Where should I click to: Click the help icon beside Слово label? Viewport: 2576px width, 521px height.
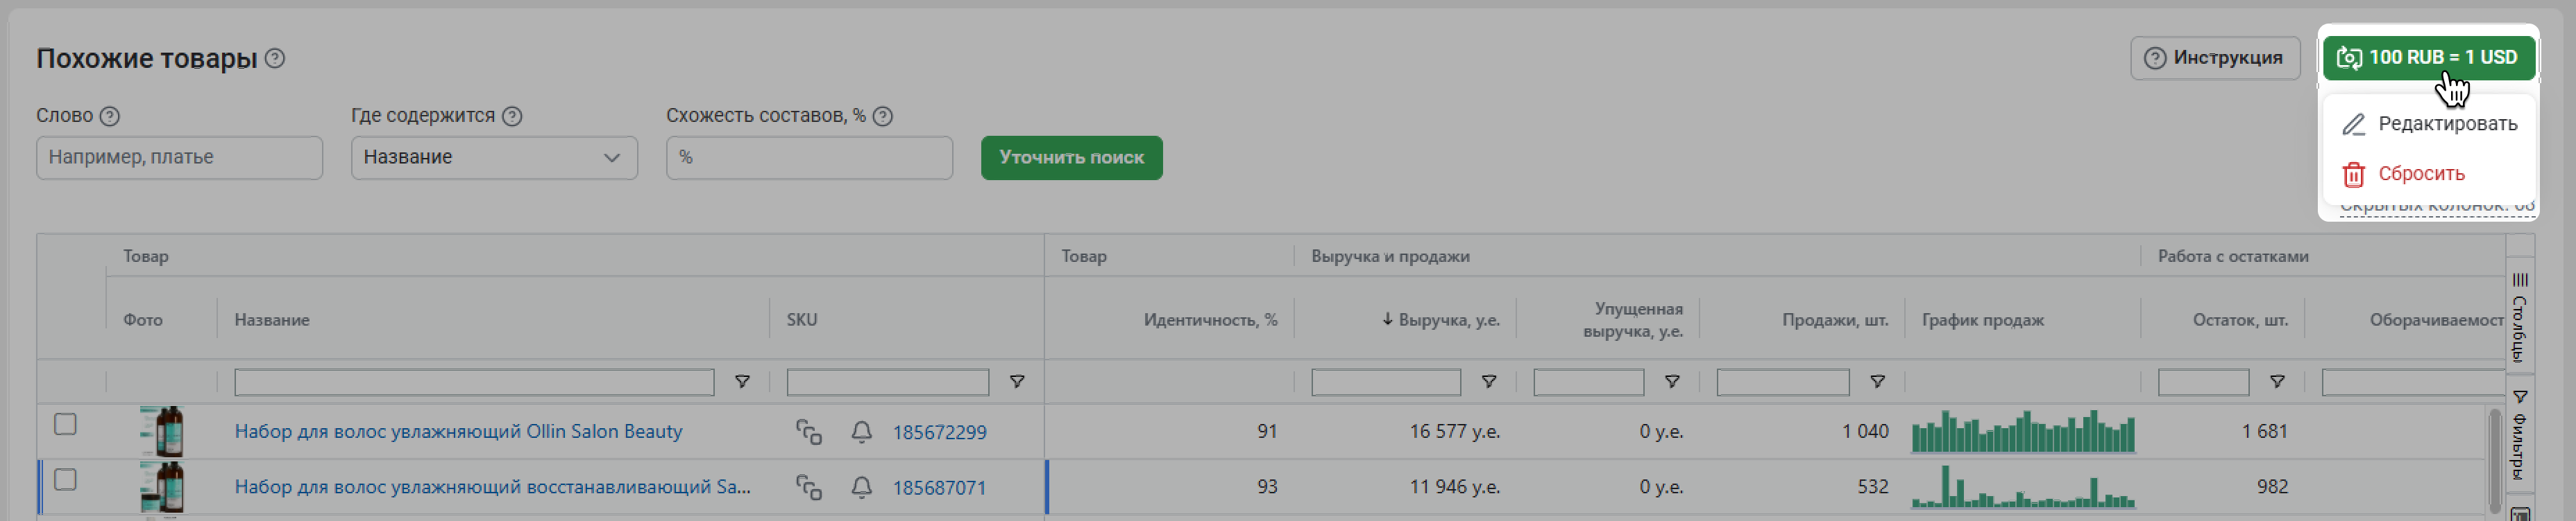tap(110, 117)
